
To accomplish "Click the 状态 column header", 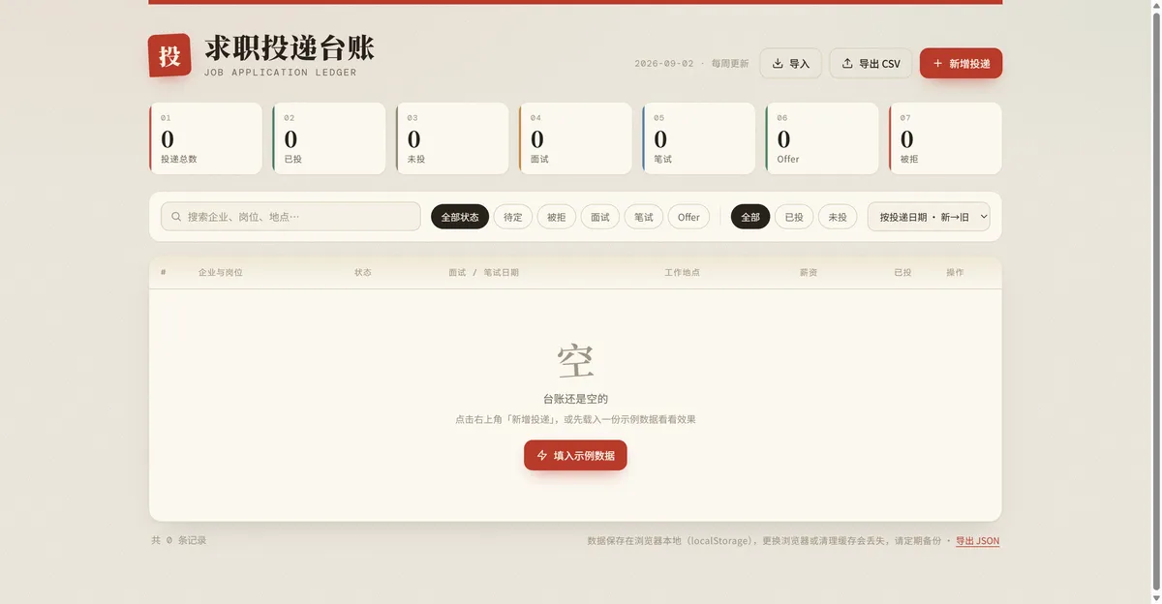I will (363, 273).
